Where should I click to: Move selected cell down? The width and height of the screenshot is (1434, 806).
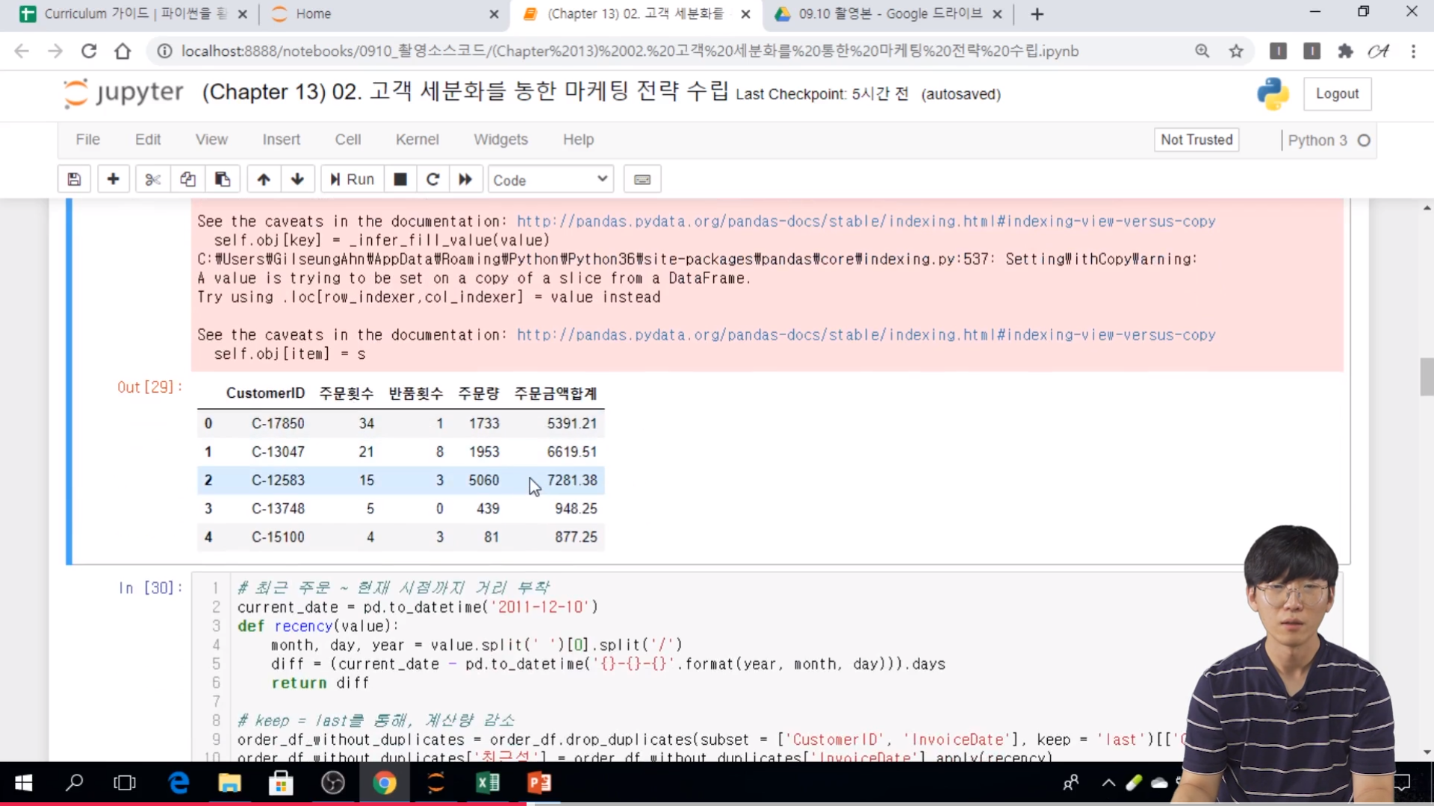[297, 179]
